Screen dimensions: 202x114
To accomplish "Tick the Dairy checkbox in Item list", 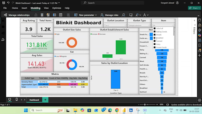I will 154,44.
